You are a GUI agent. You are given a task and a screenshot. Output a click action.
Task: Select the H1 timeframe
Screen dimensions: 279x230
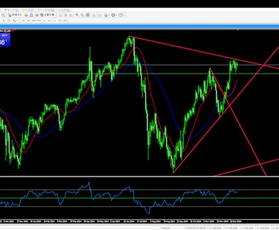[44, 21]
